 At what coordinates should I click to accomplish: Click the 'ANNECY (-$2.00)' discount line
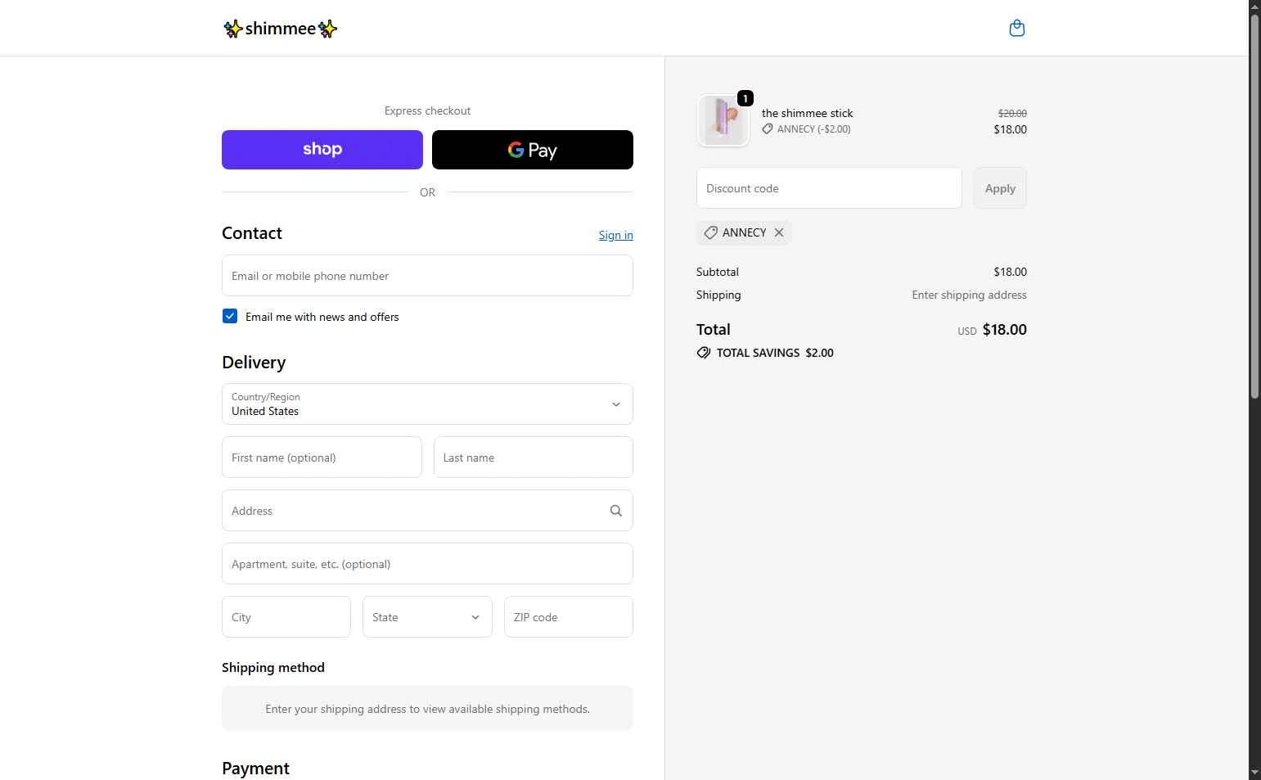[x=806, y=129]
